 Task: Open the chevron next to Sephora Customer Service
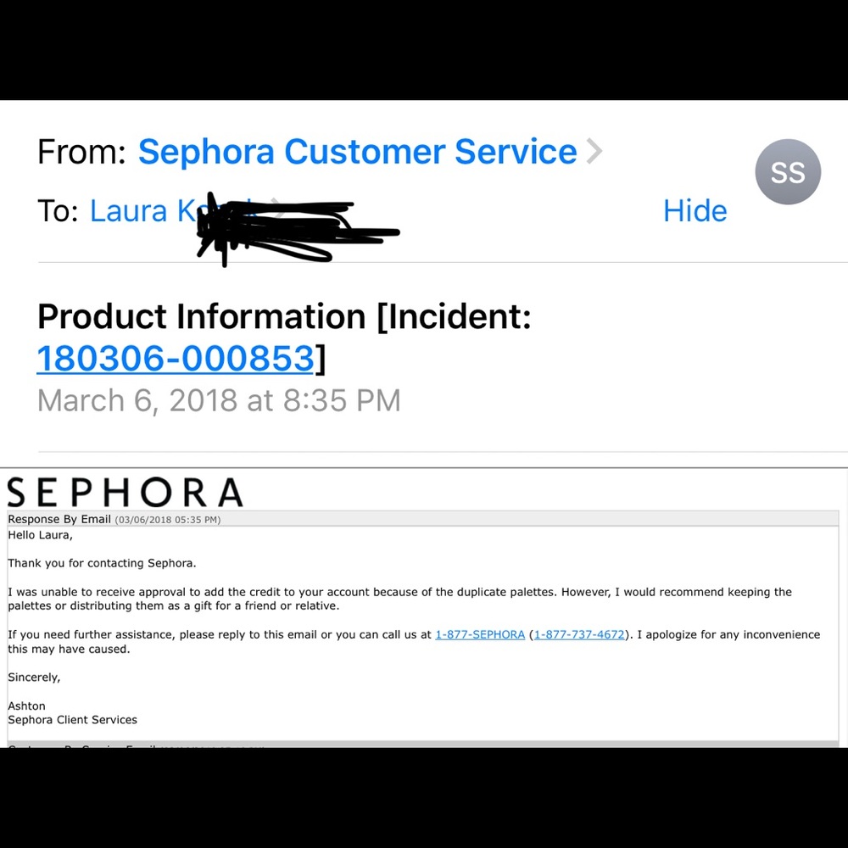594,152
